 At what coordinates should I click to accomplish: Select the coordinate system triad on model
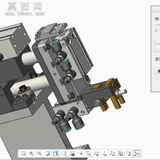point(34,100)
